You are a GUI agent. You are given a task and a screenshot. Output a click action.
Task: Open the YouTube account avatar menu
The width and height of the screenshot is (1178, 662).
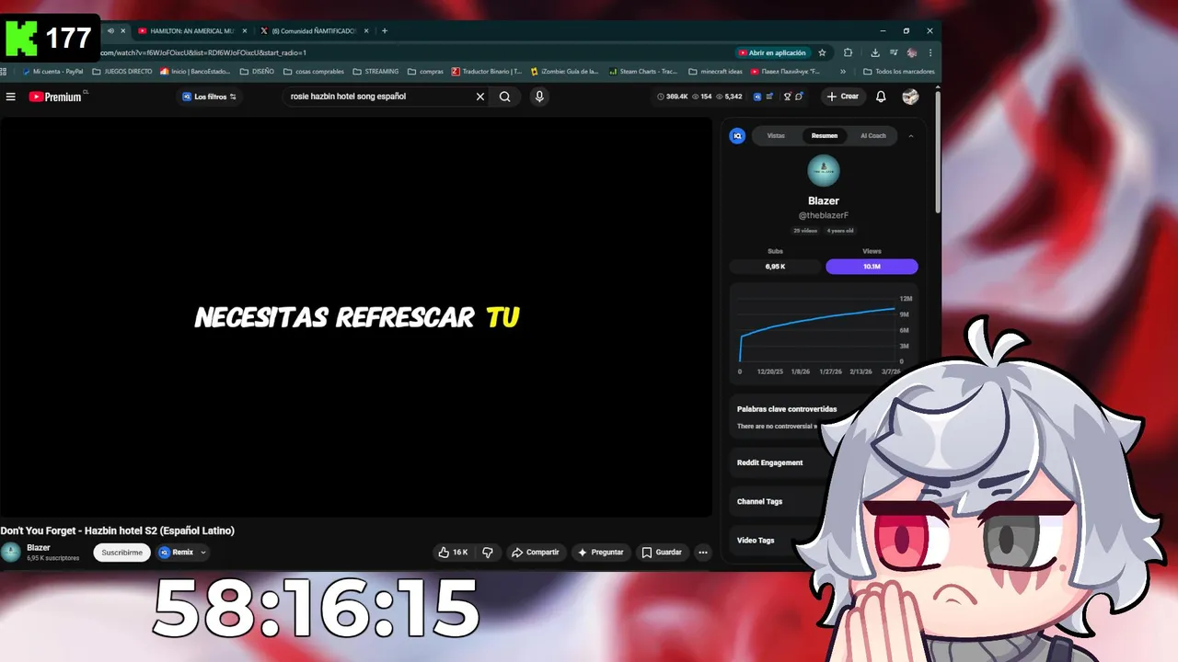click(x=910, y=97)
